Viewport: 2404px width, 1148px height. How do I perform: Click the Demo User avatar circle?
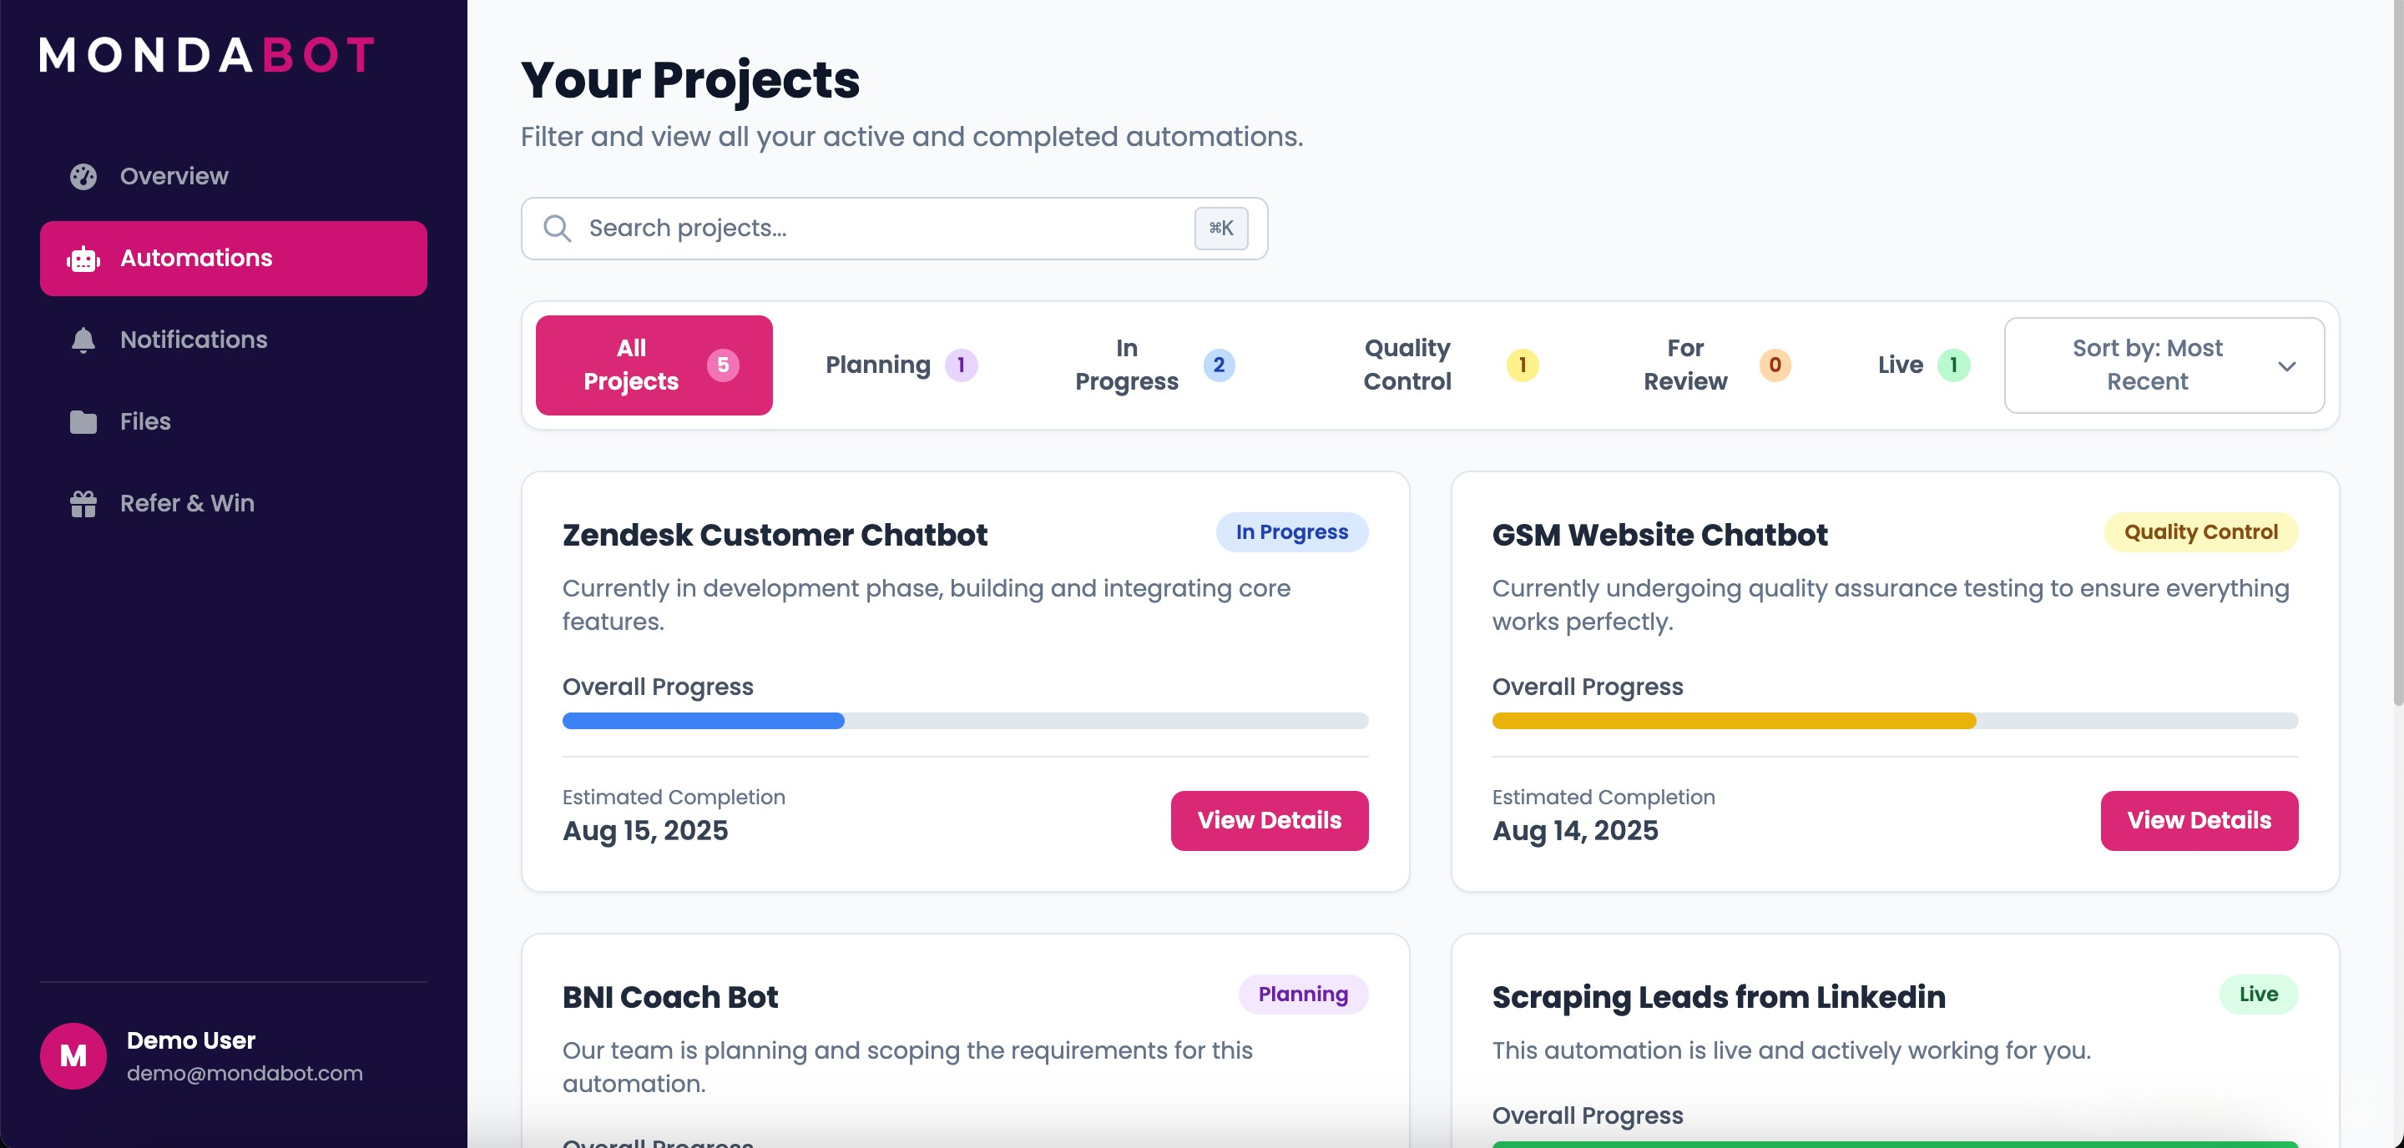point(72,1055)
